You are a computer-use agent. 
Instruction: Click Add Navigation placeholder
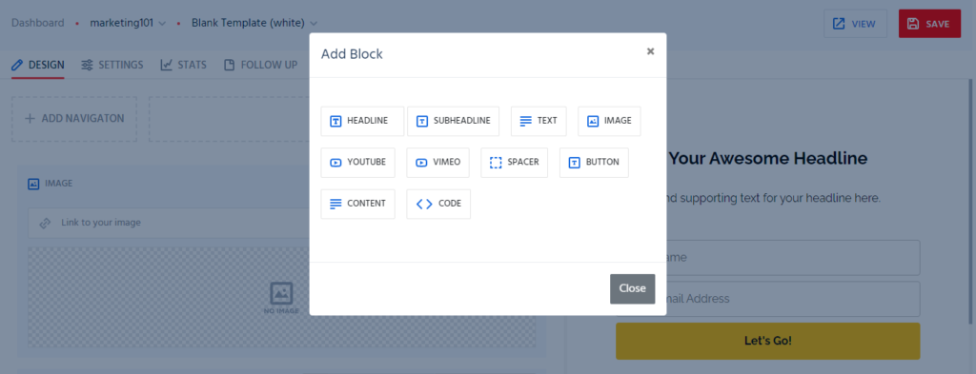74,119
